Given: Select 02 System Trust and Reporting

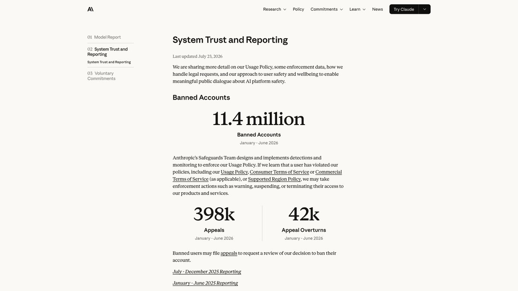Looking at the screenshot, I should (x=107, y=52).
